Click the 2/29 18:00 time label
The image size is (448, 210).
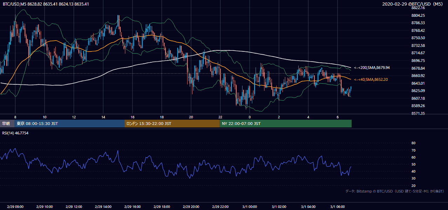pyautogui.click(x=161, y=207)
